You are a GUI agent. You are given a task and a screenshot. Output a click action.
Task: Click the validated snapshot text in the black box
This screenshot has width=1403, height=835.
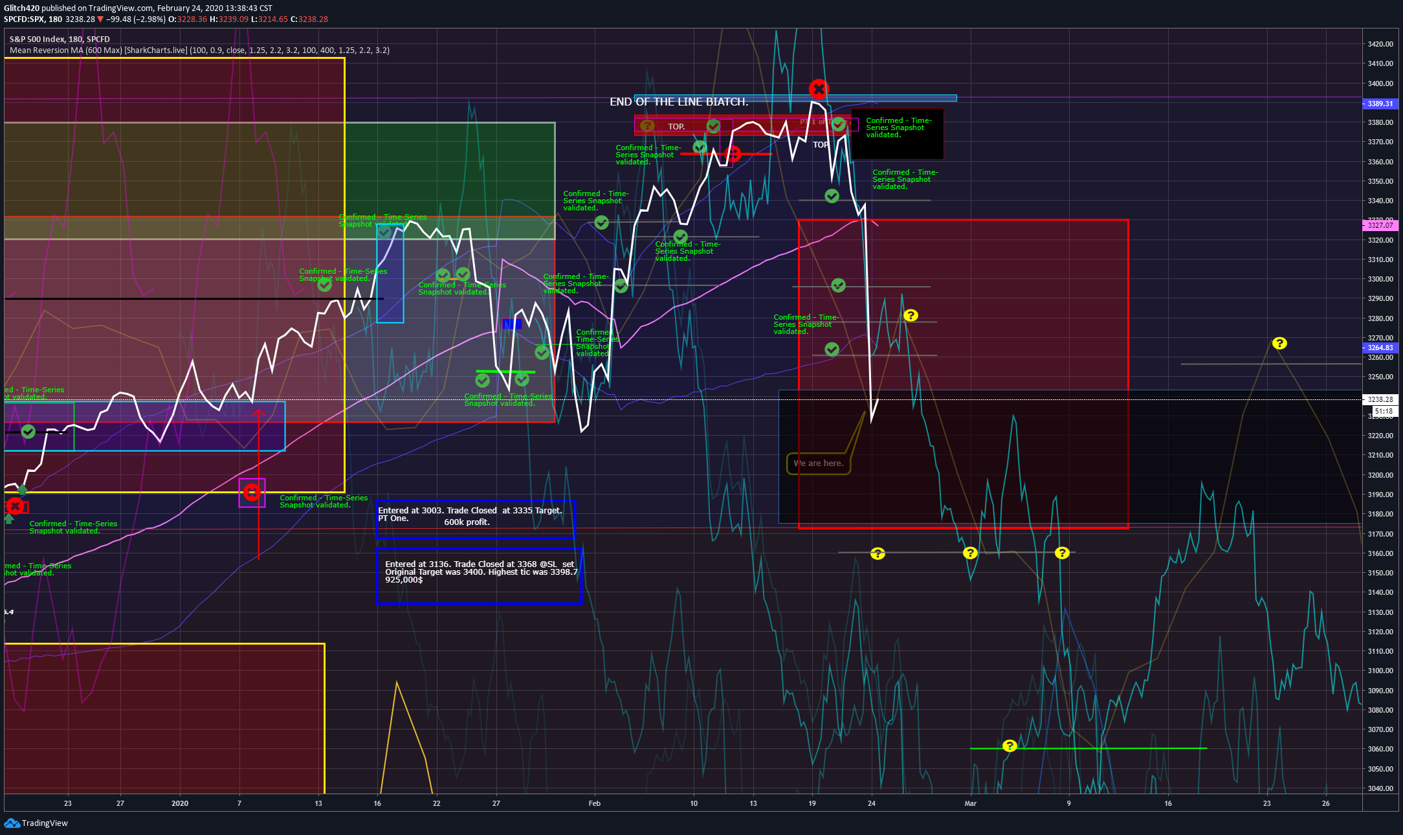click(899, 128)
